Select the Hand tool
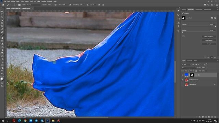This screenshot has width=219, height=123. 2,68
